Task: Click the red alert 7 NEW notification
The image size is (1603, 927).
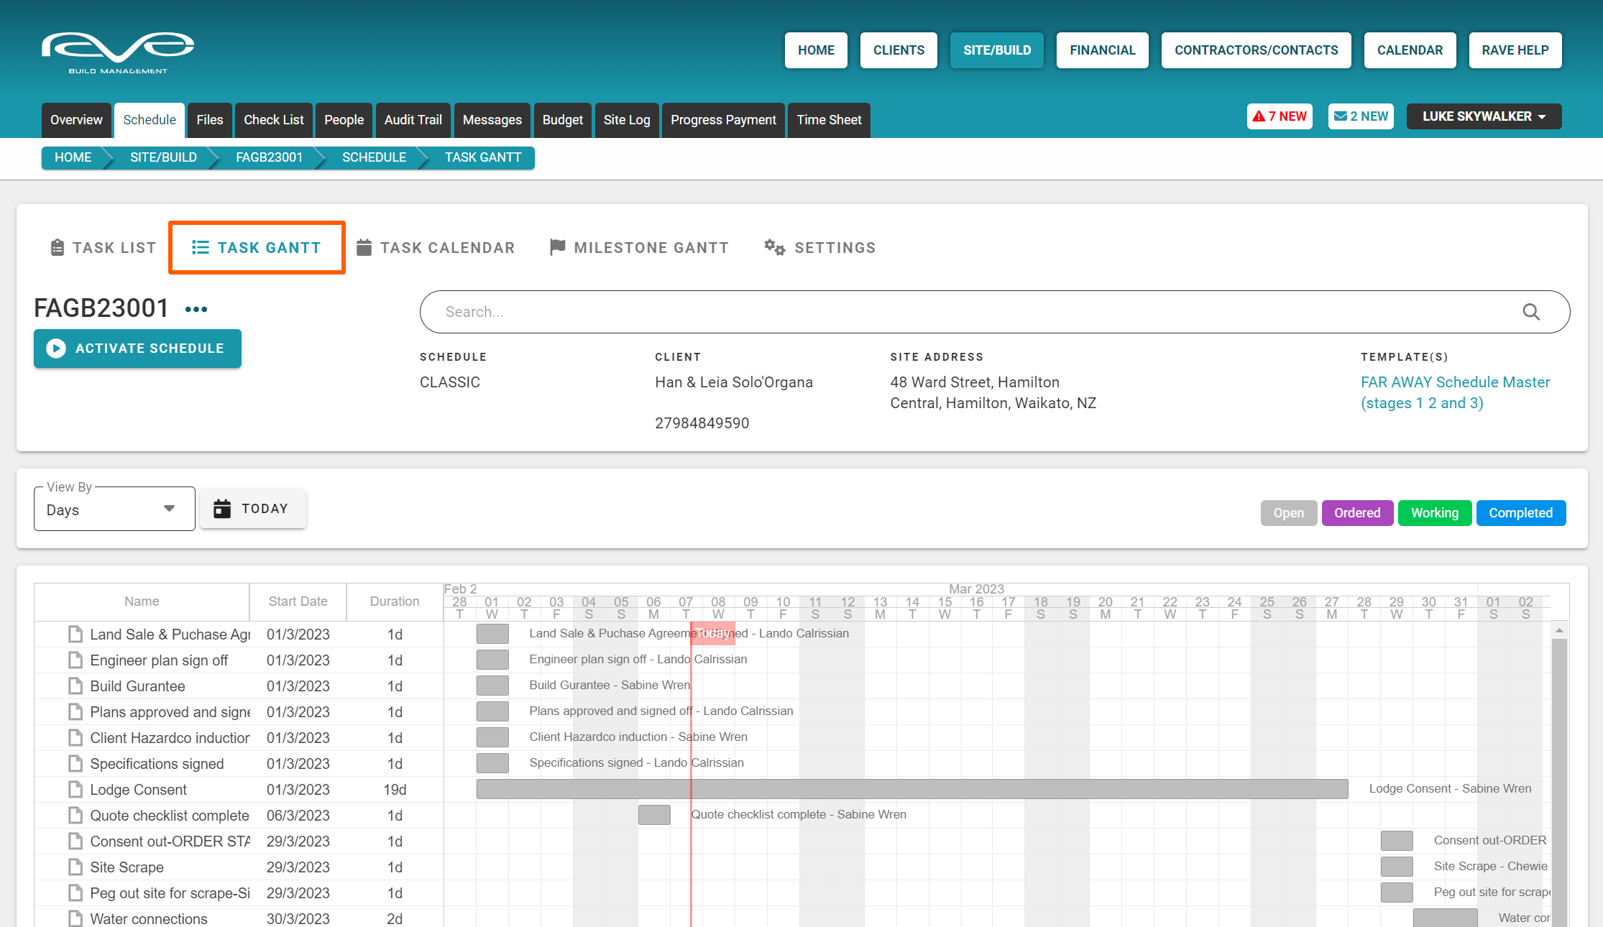Action: pos(1280,116)
